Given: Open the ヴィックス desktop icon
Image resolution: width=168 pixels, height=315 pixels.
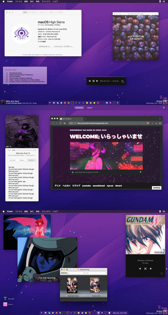Looking at the screenshot, I should pos(5,299).
